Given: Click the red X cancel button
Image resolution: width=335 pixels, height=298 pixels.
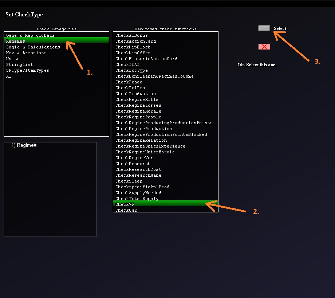Looking at the screenshot, I should (264, 47).
